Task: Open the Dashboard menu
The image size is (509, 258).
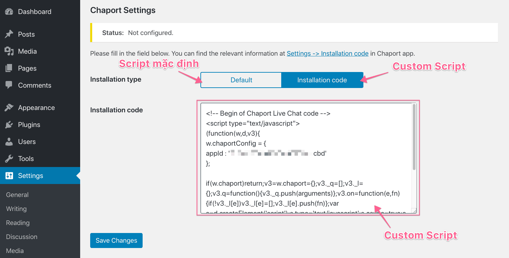Action: click(x=40, y=12)
